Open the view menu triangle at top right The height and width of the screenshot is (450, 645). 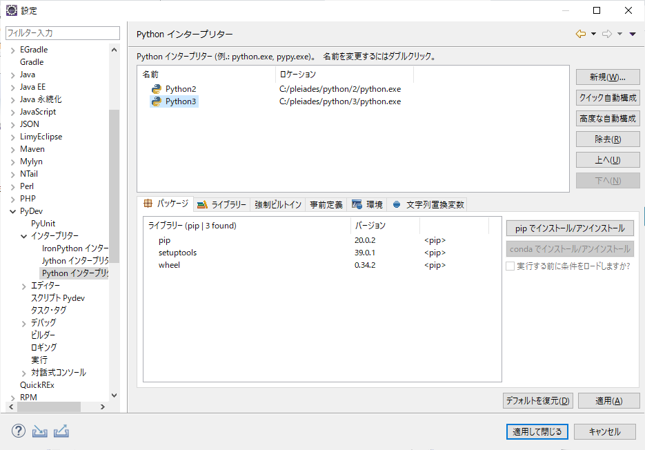(x=633, y=34)
